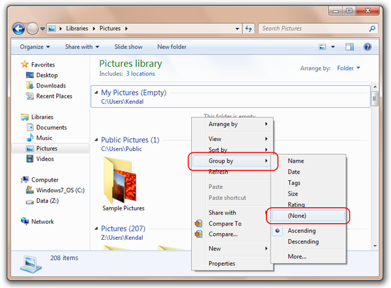The width and height of the screenshot is (391, 288).
Task: Select Network in navigation pane
Action: tap(42, 221)
